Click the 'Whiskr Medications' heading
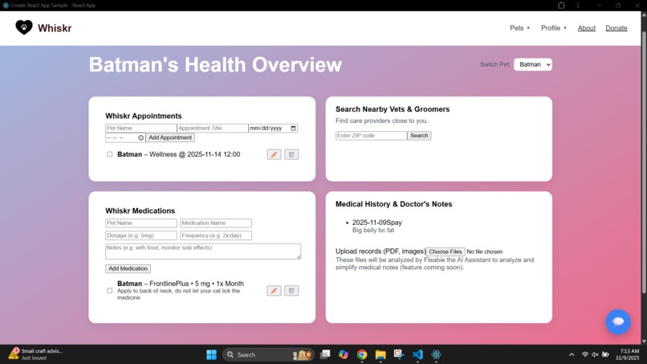 click(140, 211)
